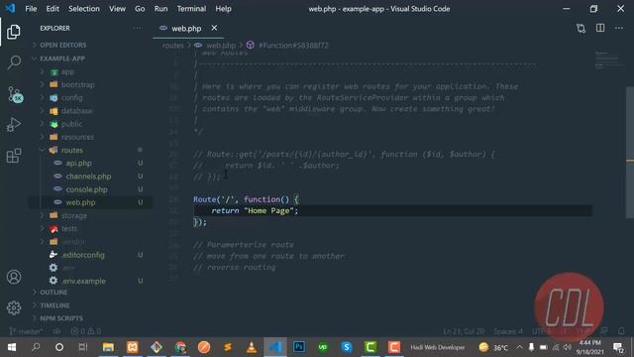Click the taskbar volume icon

(568, 347)
